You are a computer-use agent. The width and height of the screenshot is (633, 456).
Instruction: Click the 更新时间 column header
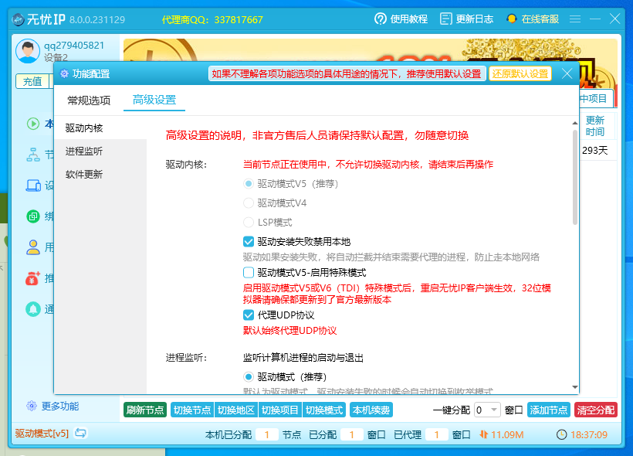(595, 126)
